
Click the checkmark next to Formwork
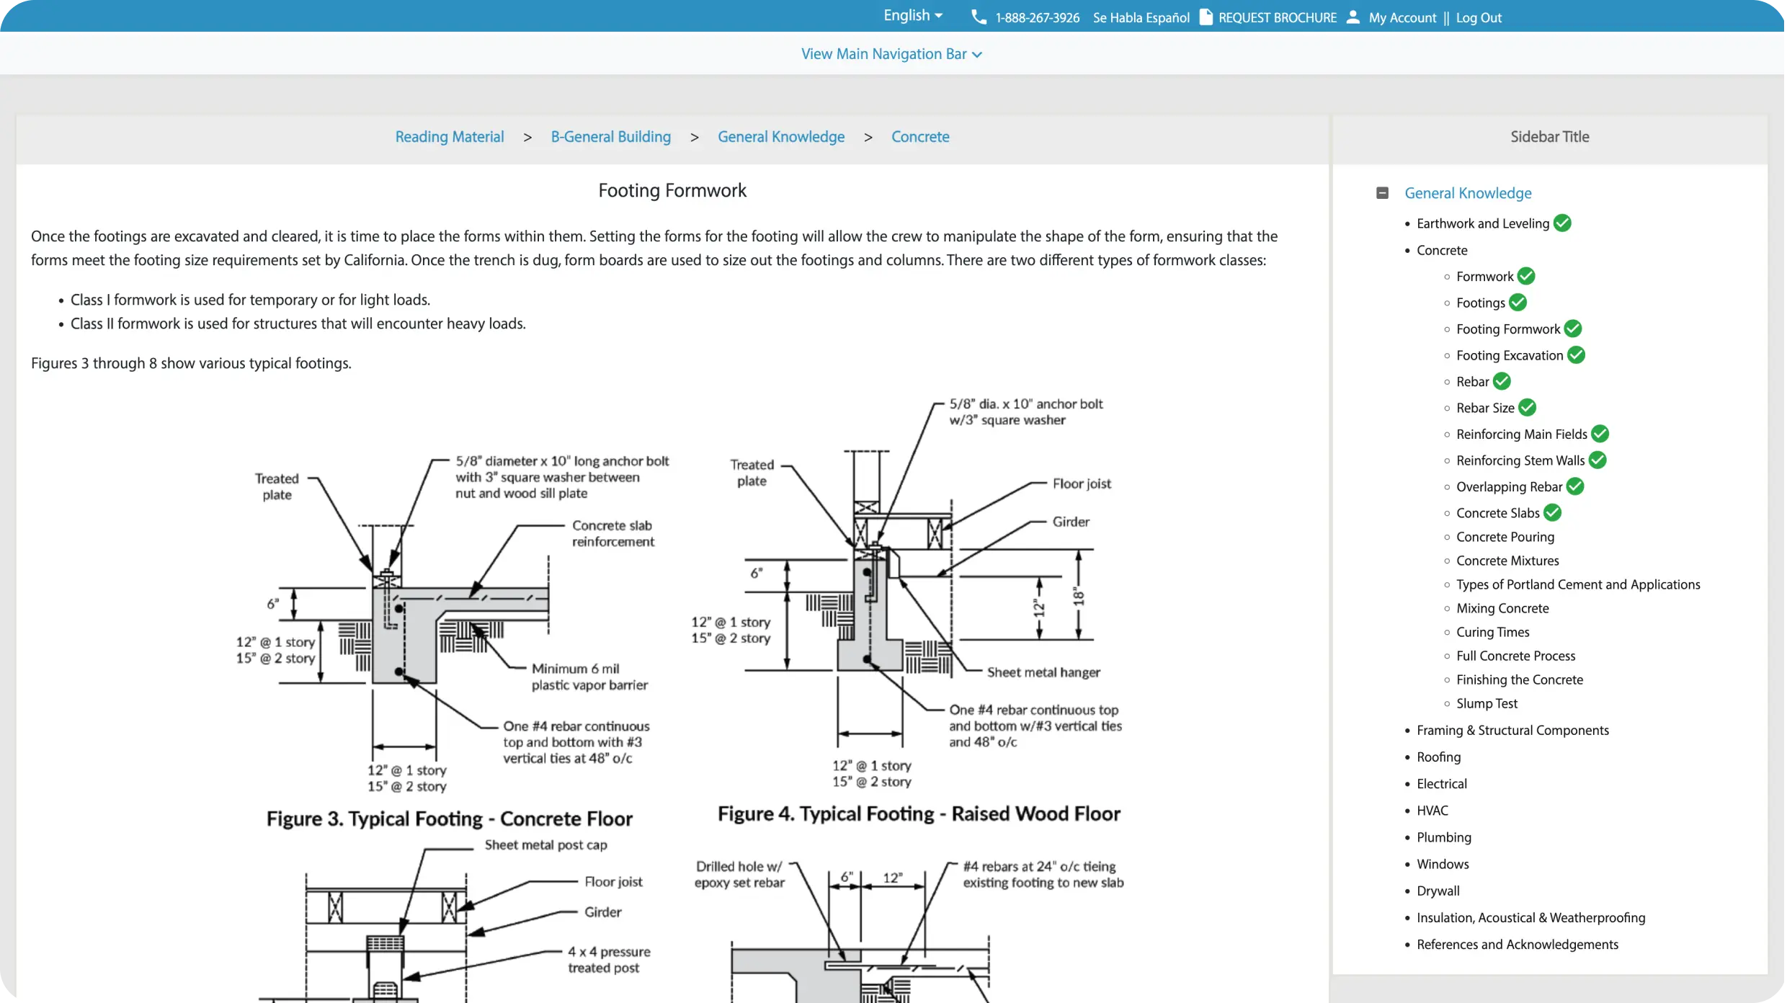tap(1526, 276)
